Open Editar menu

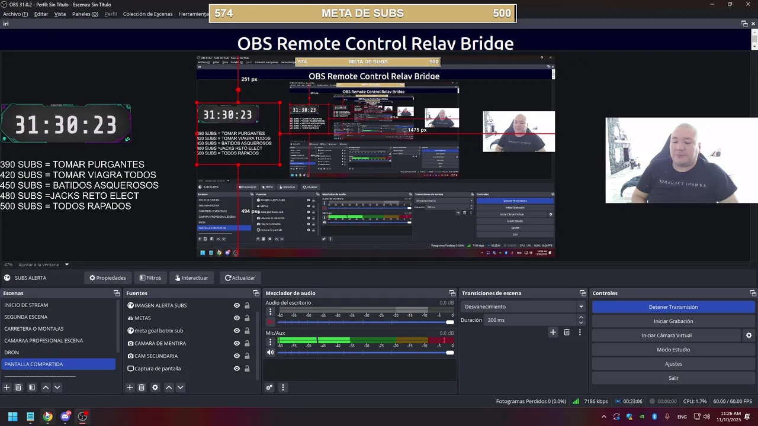coord(41,14)
